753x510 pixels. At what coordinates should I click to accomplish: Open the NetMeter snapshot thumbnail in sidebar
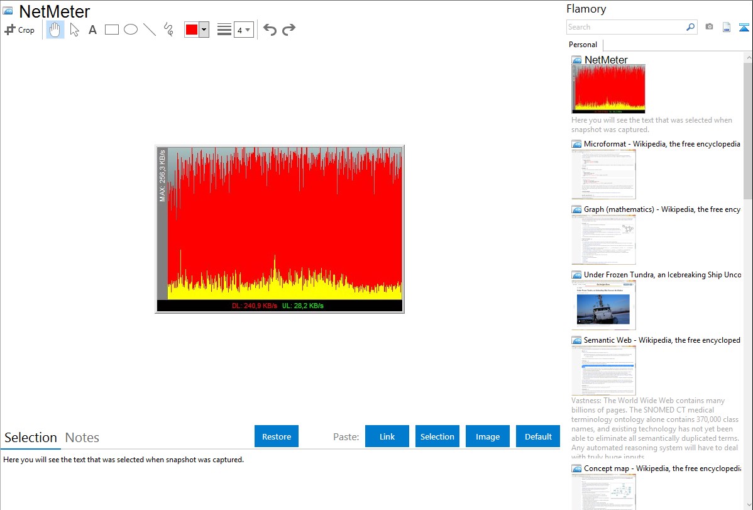(608, 89)
